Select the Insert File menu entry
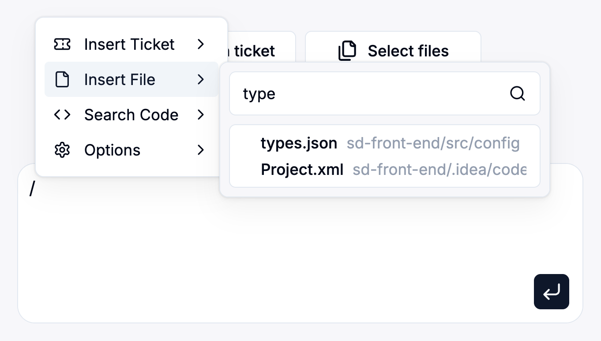 coord(120,79)
